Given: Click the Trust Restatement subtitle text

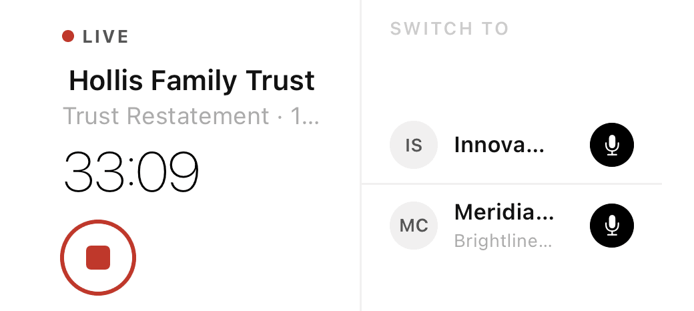Looking at the screenshot, I should click(x=191, y=116).
